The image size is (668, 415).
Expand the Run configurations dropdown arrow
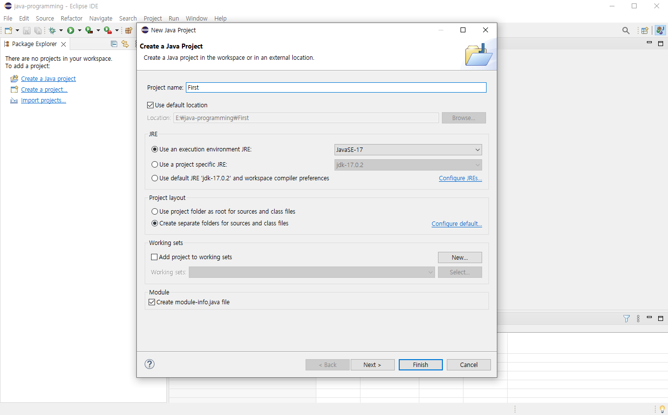79,30
